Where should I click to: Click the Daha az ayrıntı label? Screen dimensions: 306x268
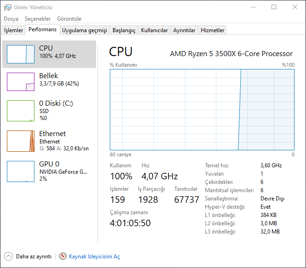coord(34,257)
